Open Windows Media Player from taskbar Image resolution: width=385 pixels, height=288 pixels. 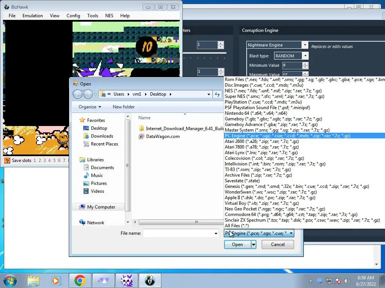[56, 280]
